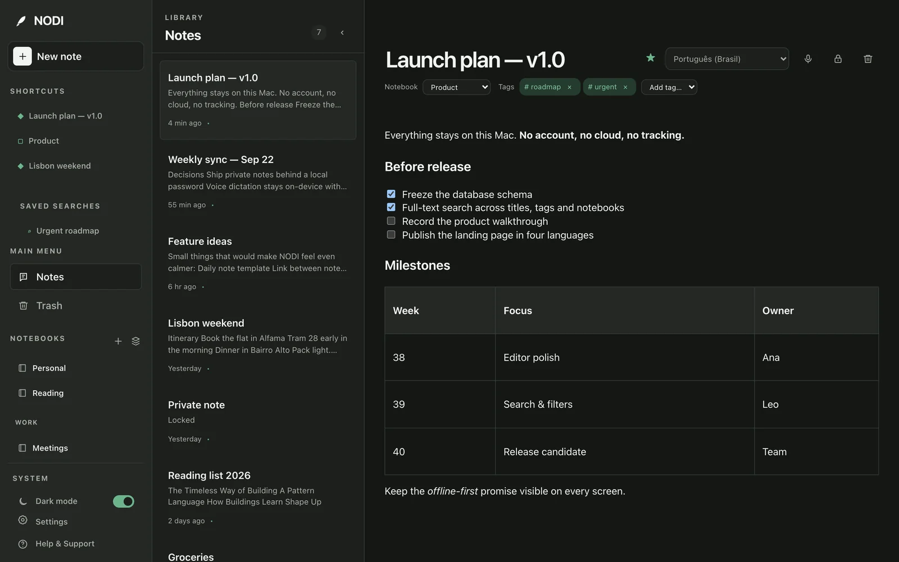Add a notebook with plus icon
The height and width of the screenshot is (562, 899).
[x=118, y=341]
